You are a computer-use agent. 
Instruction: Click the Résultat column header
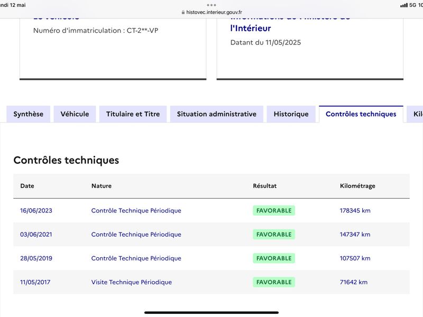tap(265, 186)
